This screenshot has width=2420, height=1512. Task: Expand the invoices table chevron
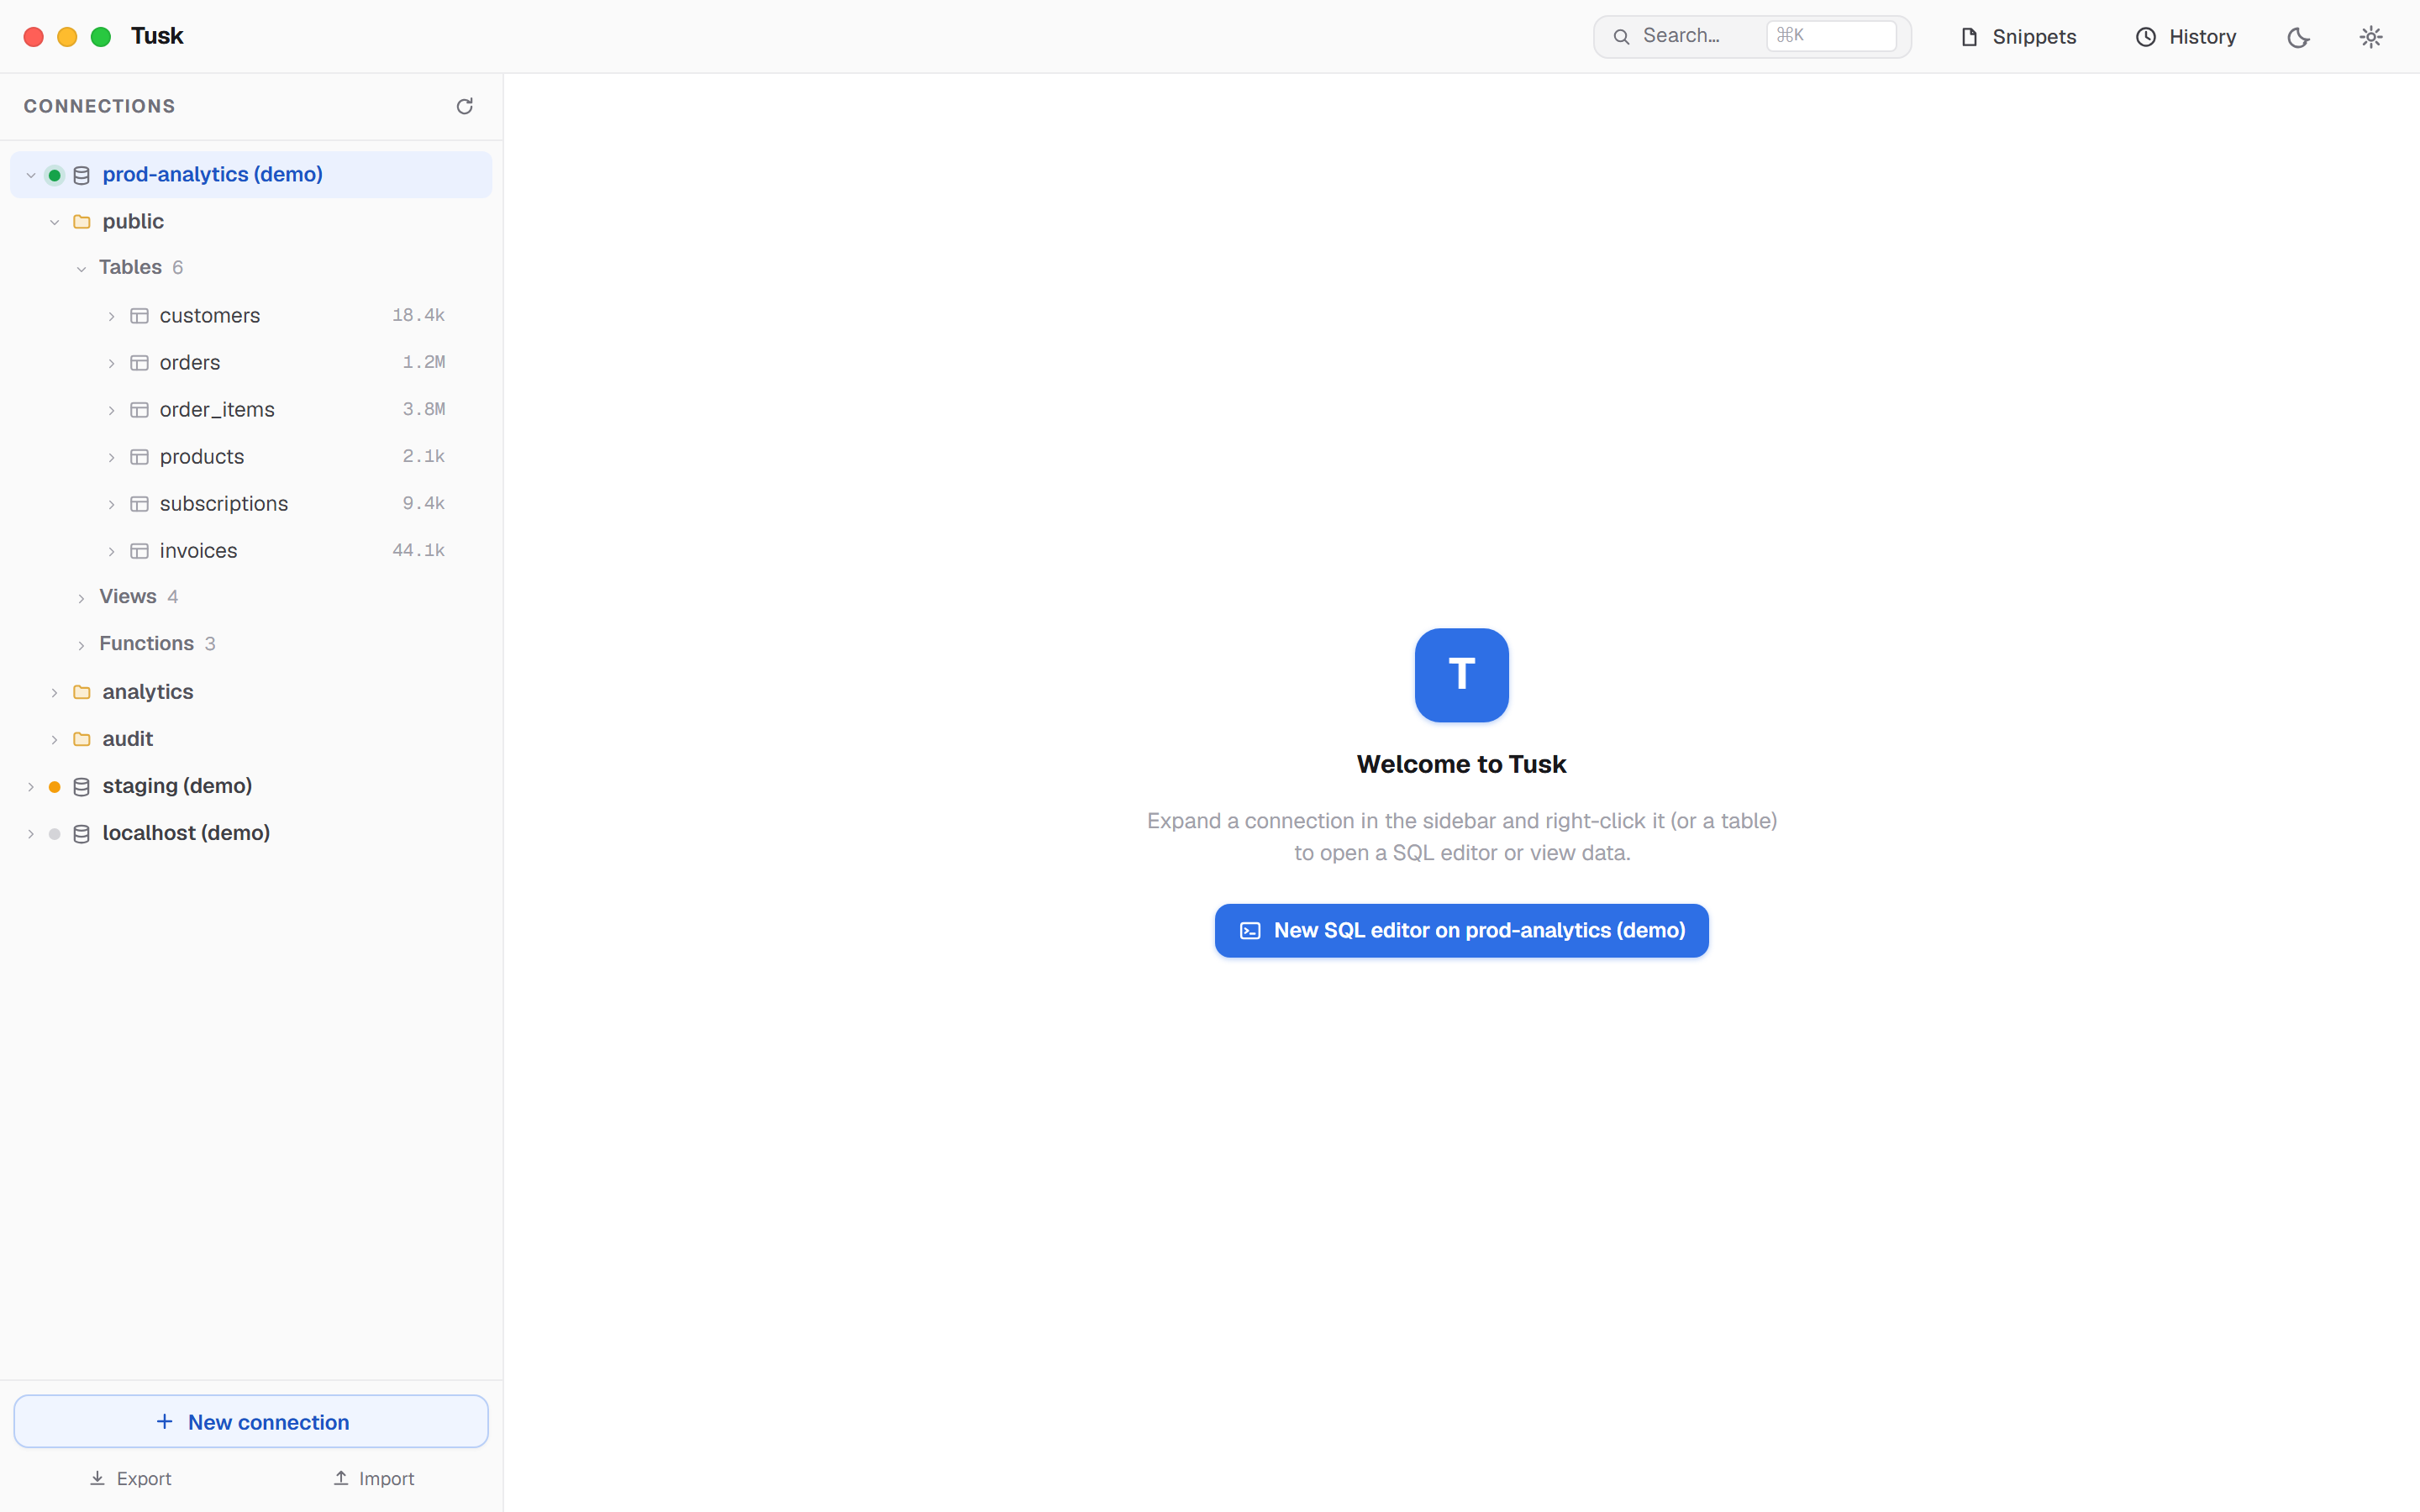point(111,551)
